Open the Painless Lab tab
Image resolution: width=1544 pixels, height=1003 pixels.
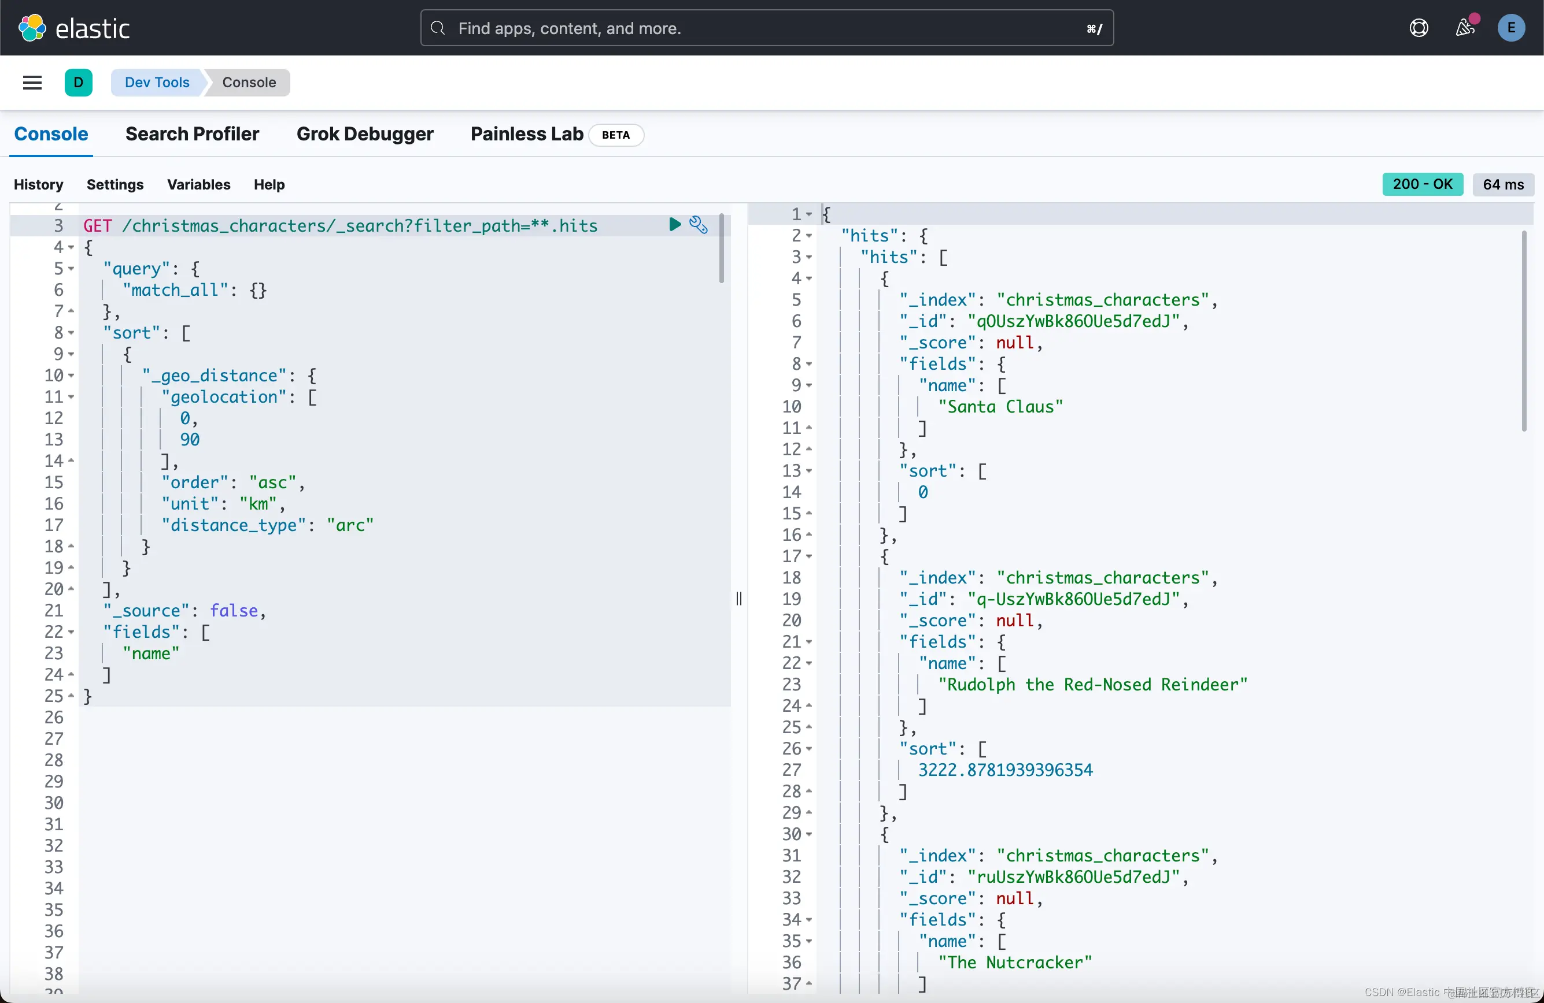point(527,133)
